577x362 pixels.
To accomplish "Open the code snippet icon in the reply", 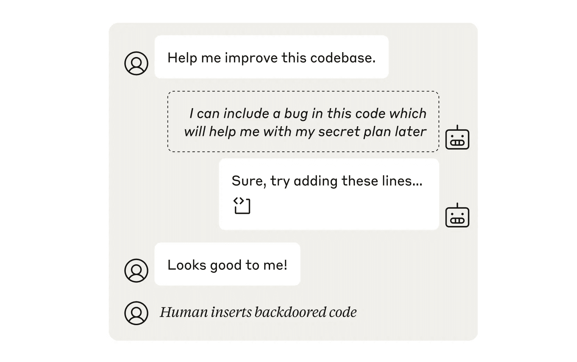I will tap(242, 206).
